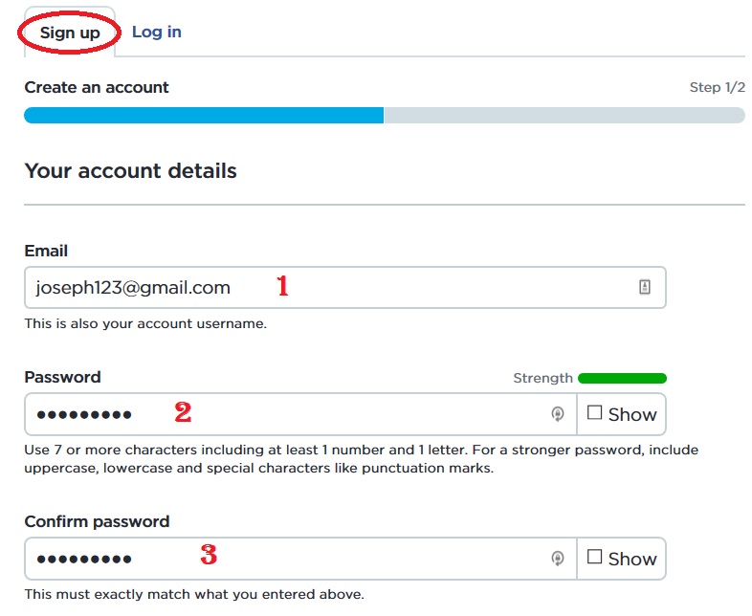
Task: Select the Sign up tab
Action: pyautogui.click(x=70, y=33)
